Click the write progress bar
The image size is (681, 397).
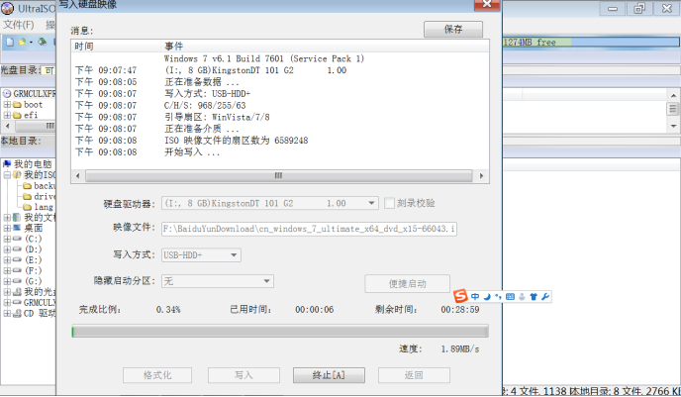[x=280, y=332]
